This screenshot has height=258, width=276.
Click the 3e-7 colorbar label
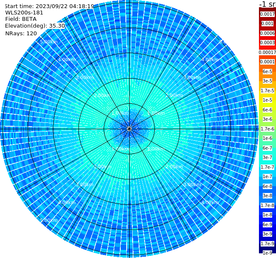pyautogui.click(x=267, y=157)
